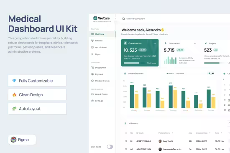Collapse the sidebar with the chevron arrow

(x=116, y=19)
